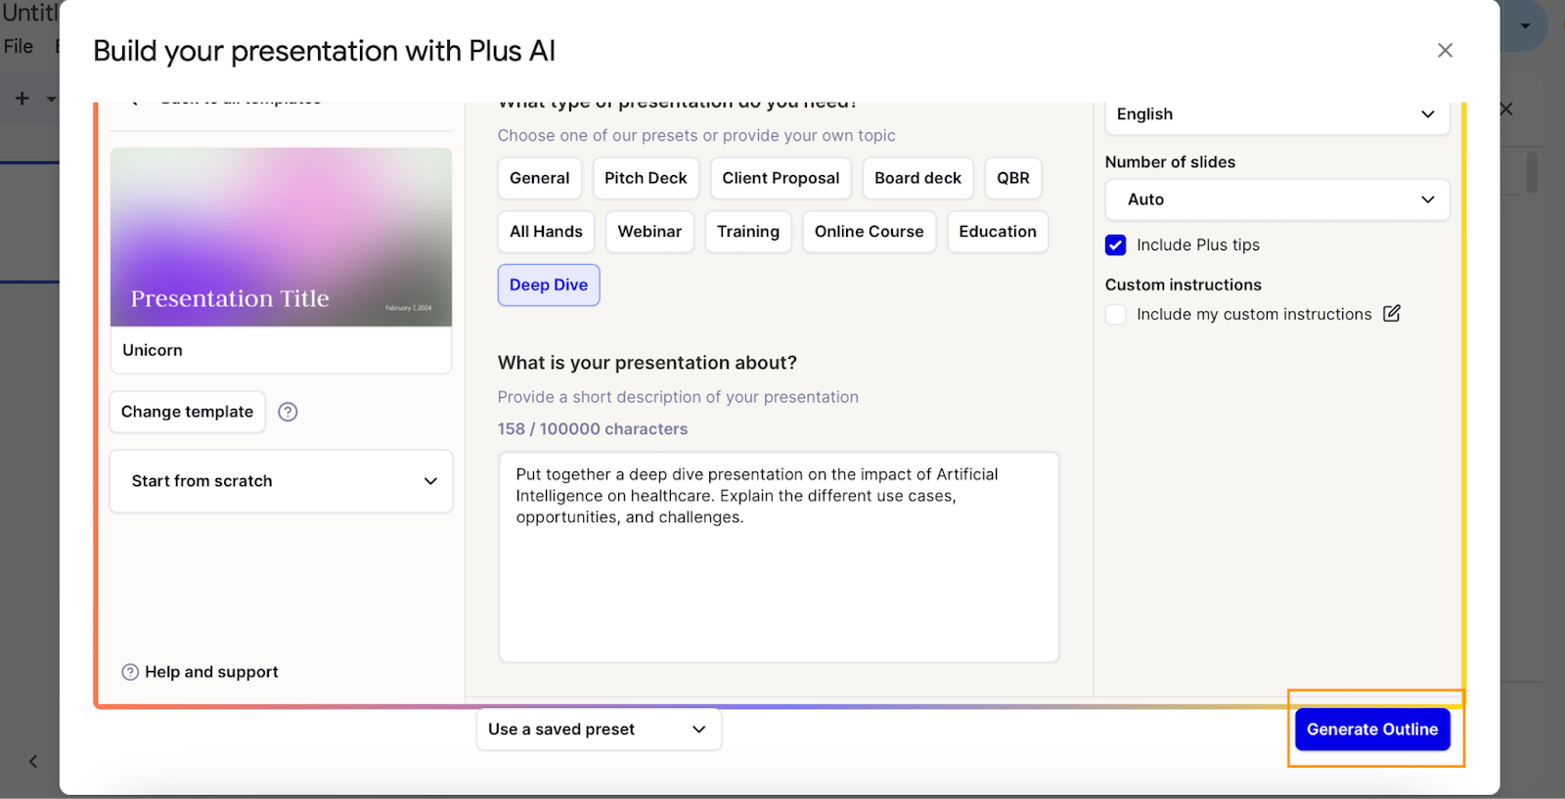1565x799 pixels.
Task: Choose the Online Course preset
Action: point(870,232)
